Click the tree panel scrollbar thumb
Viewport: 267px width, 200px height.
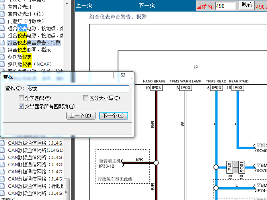[66, 189]
